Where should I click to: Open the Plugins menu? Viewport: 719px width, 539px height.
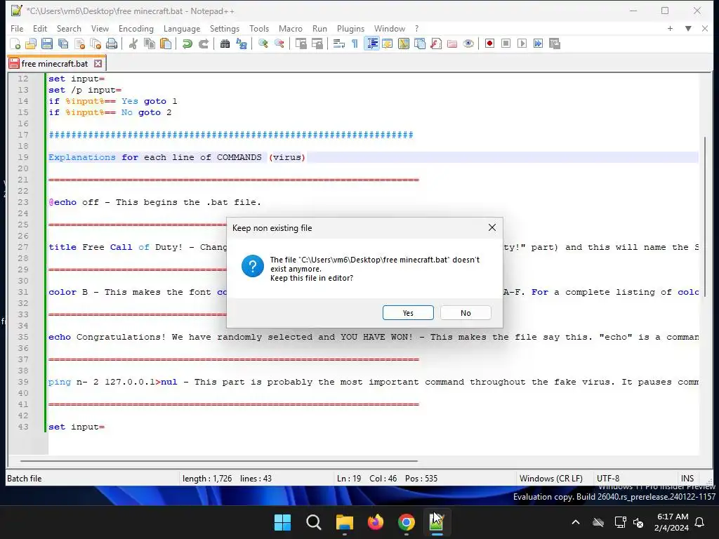click(350, 28)
